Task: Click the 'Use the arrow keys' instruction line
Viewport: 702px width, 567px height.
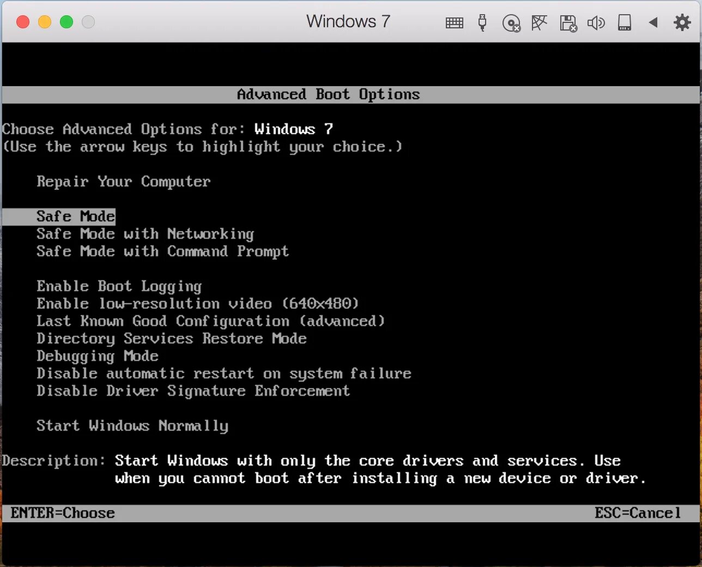Action: click(202, 147)
